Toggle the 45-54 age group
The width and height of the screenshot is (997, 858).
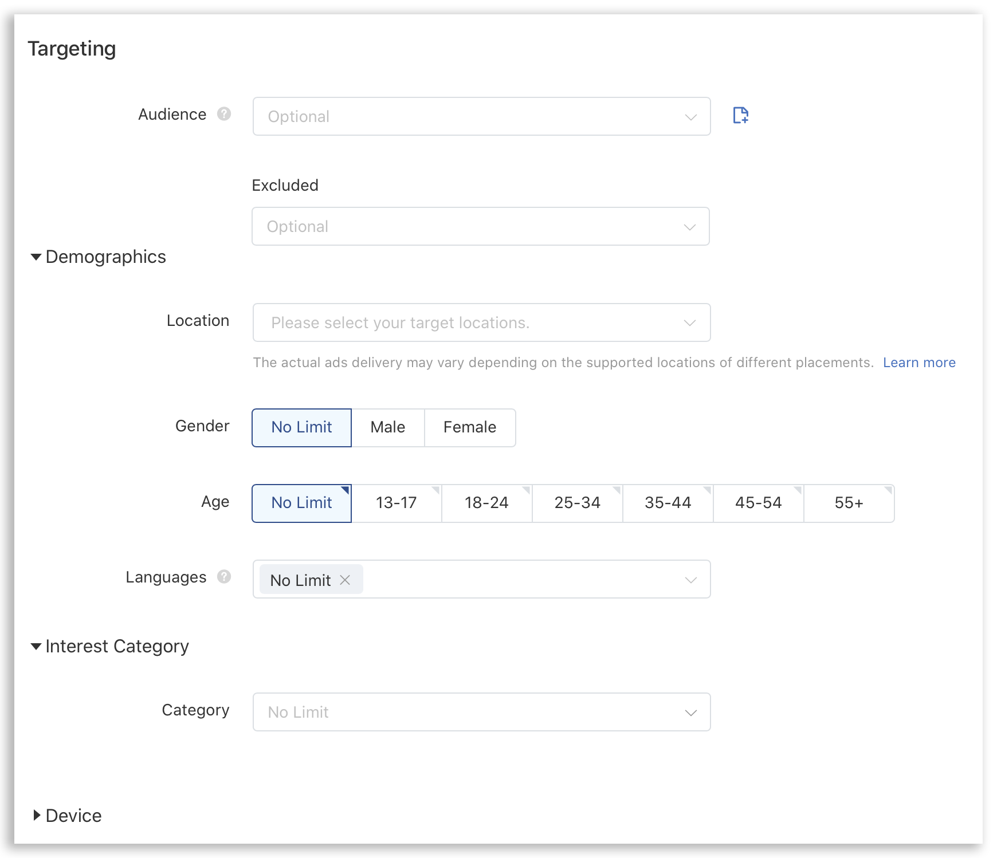point(759,503)
